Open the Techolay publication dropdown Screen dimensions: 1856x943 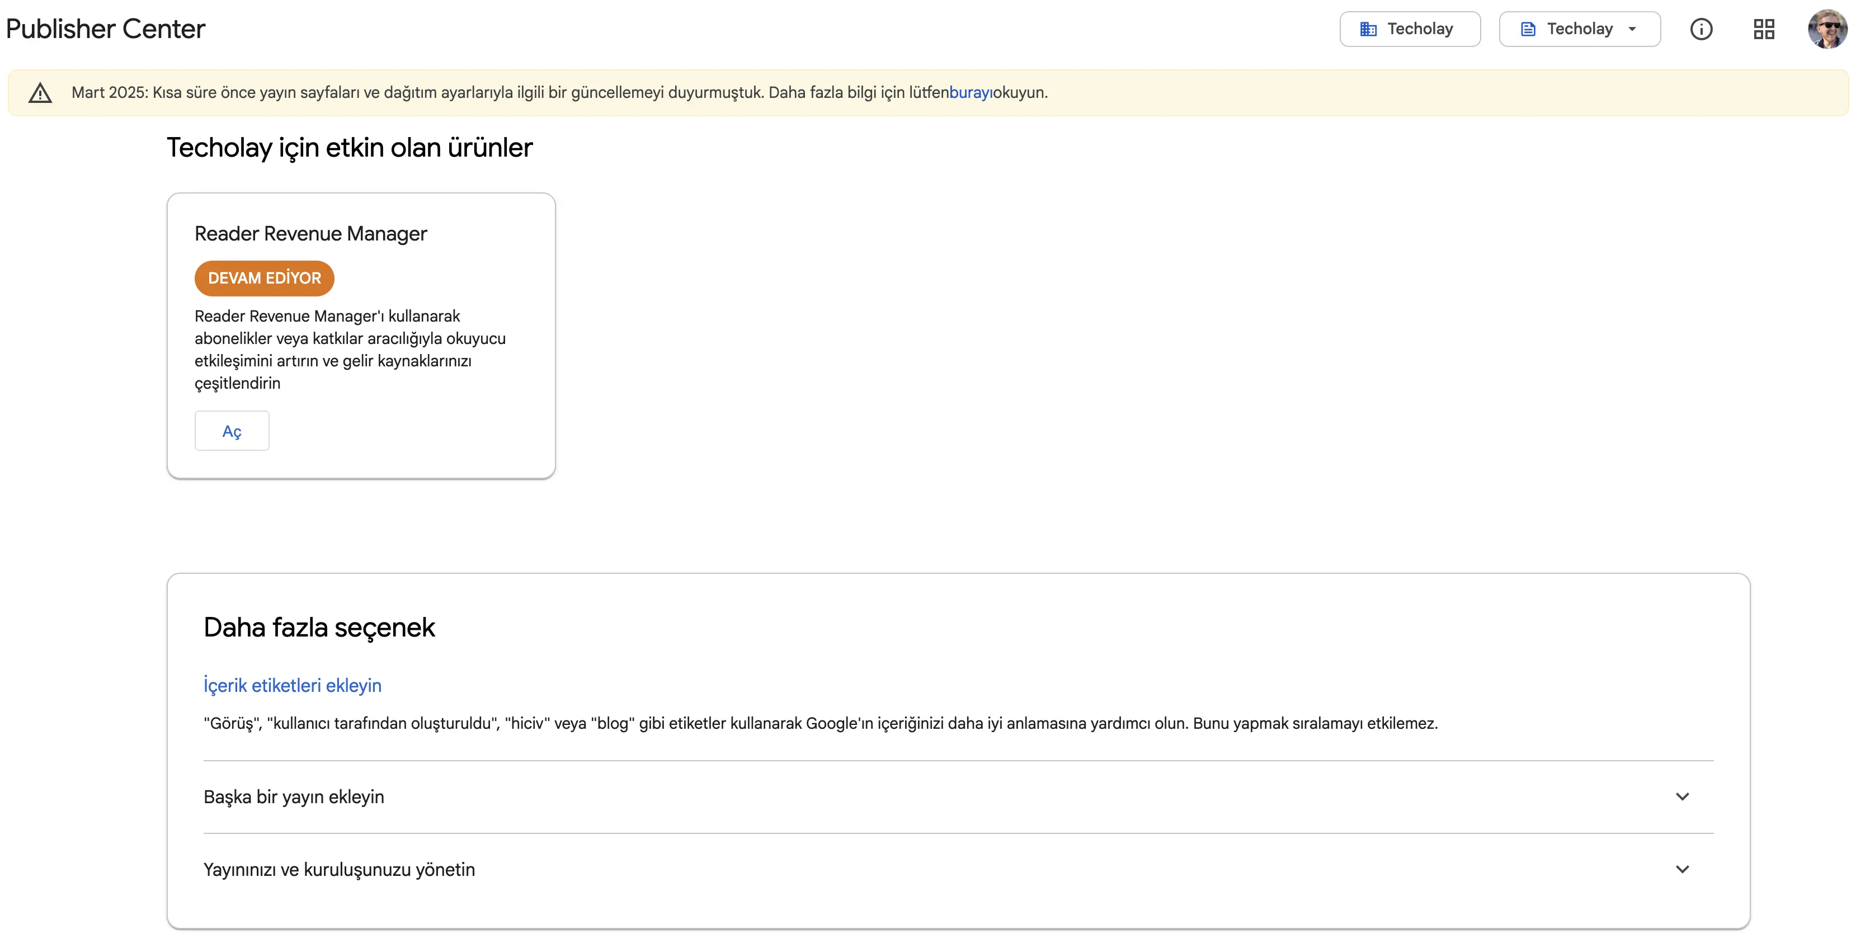click(x=1579, y=29)
